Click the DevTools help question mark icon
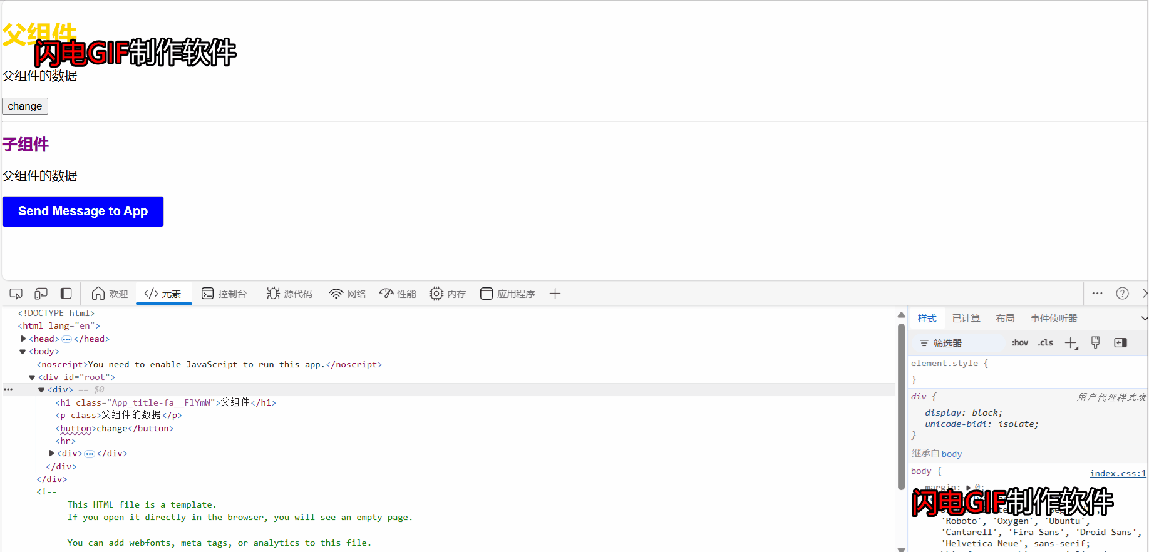The width and height of the screenshot is (1149, 552). 1122,294
